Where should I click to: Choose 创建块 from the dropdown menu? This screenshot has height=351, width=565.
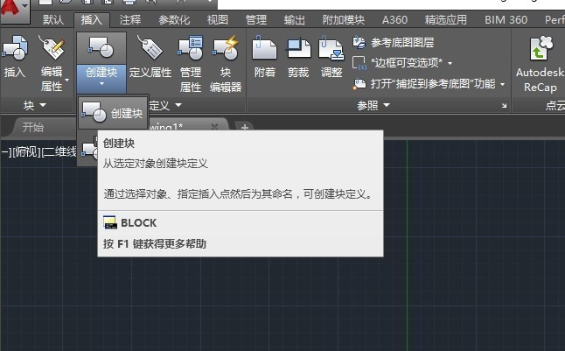pos(114,113)
